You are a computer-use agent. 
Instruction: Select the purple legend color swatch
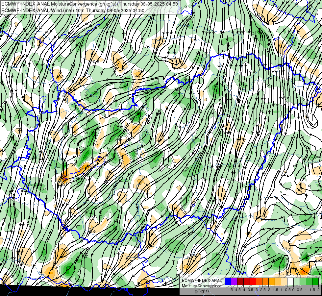(x=234, y=281)
